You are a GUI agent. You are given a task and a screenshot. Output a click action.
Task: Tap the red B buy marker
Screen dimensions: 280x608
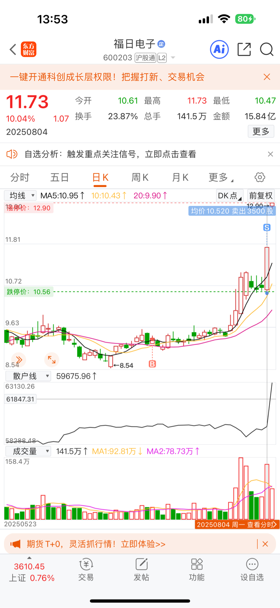click(152, 364)
